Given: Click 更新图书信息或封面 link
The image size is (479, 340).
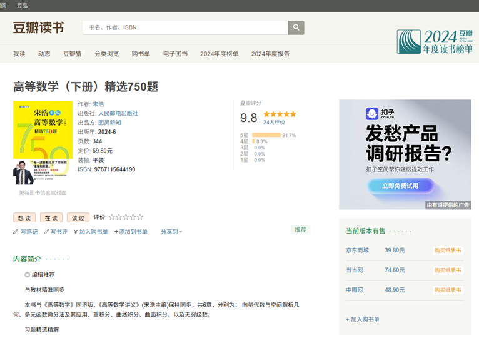Looking at the screenshot, I should (43, 193).
